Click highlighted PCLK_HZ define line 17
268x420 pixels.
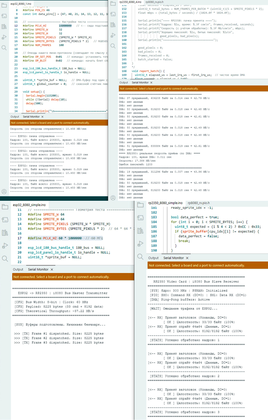[65, 238]
